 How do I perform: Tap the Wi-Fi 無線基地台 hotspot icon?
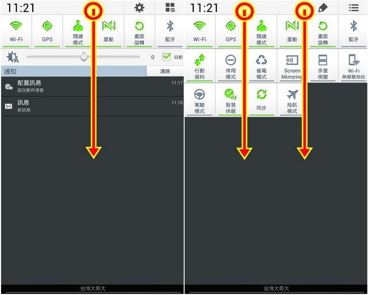point(354,66)
